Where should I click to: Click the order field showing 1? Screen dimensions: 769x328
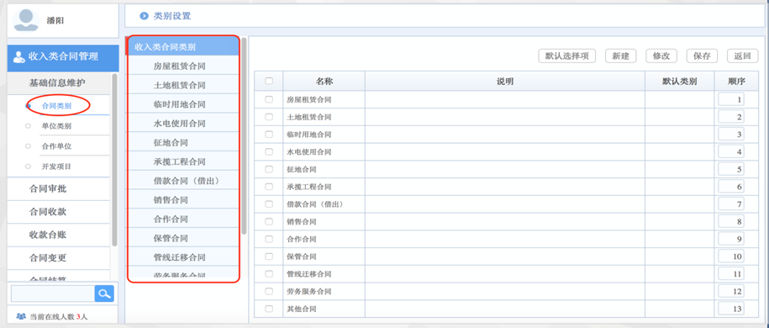pyautogui.click(x=730, y=100)
